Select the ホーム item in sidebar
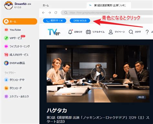The height and width of the screenshot is (124, 153). coord(20,21)
